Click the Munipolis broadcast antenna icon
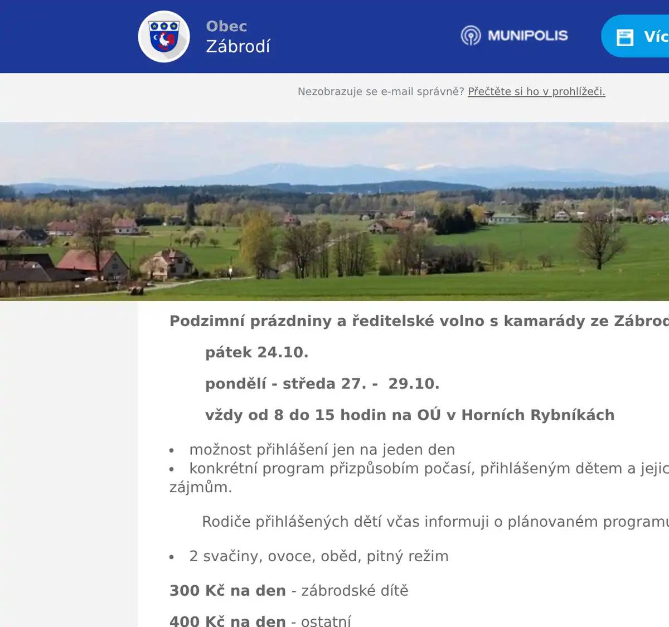 click(x=471, y=36)
